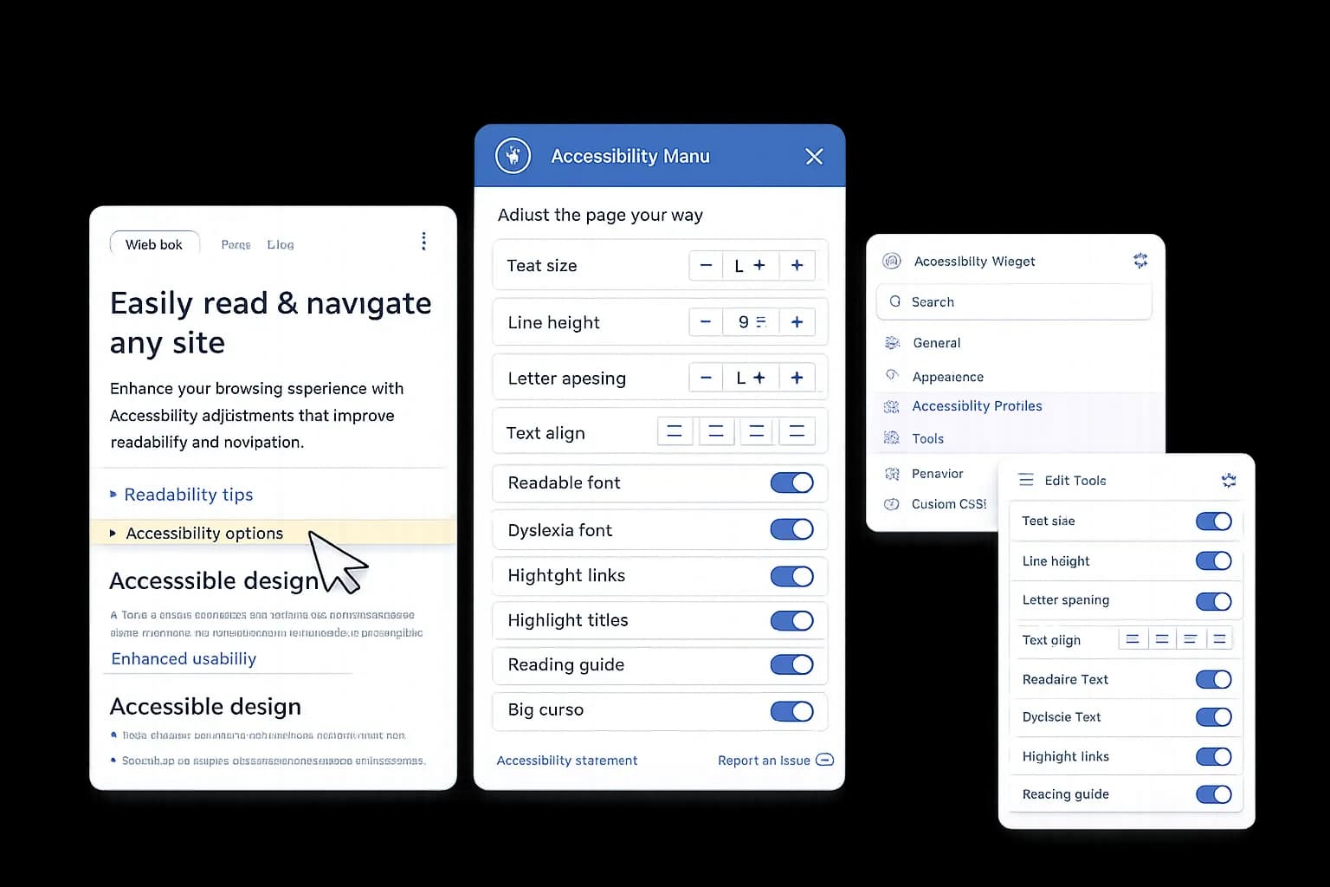This screenshot has width=1330, height=887.
Task: Choose the second Text olign icon in Edit Tools
Action: pos(1162,639)
